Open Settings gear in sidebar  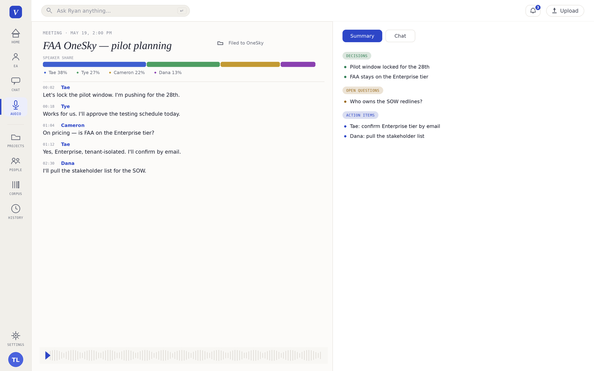[x=16, y=339]
